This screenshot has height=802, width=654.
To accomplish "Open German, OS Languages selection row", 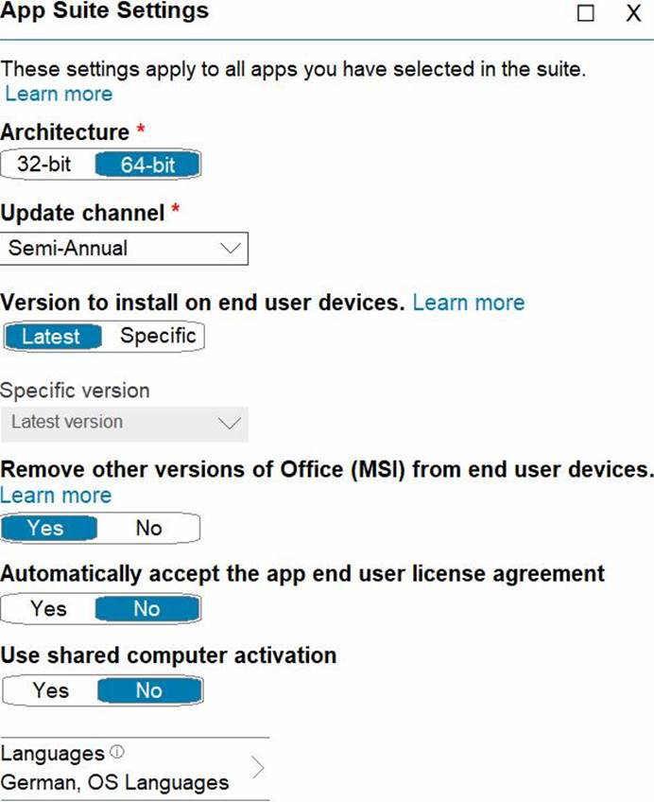I will (x=115, y=782).
